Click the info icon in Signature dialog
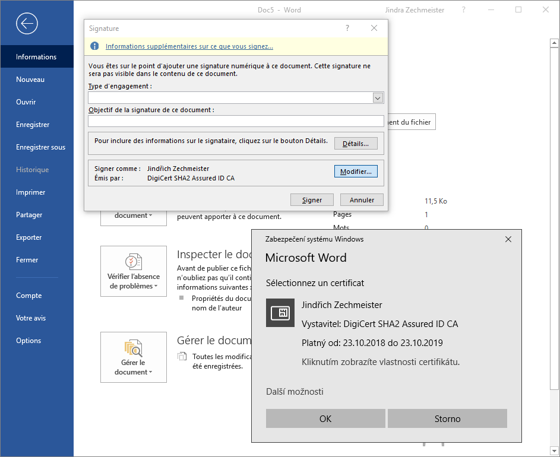560x457 pixels. coord(94,46)
